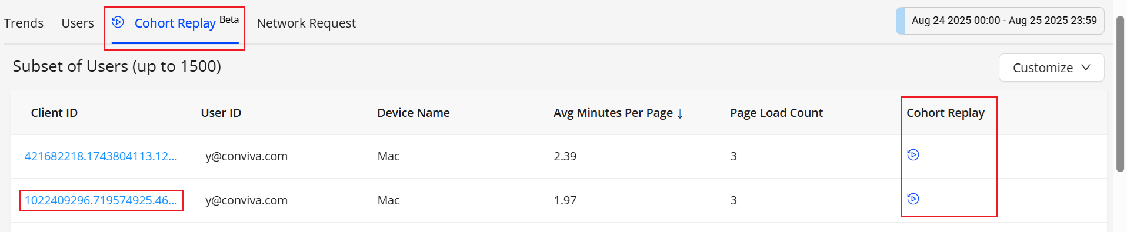Select the Cohort Replay Beta tab
The image size is (1127, 232).
tap(175, 23)
